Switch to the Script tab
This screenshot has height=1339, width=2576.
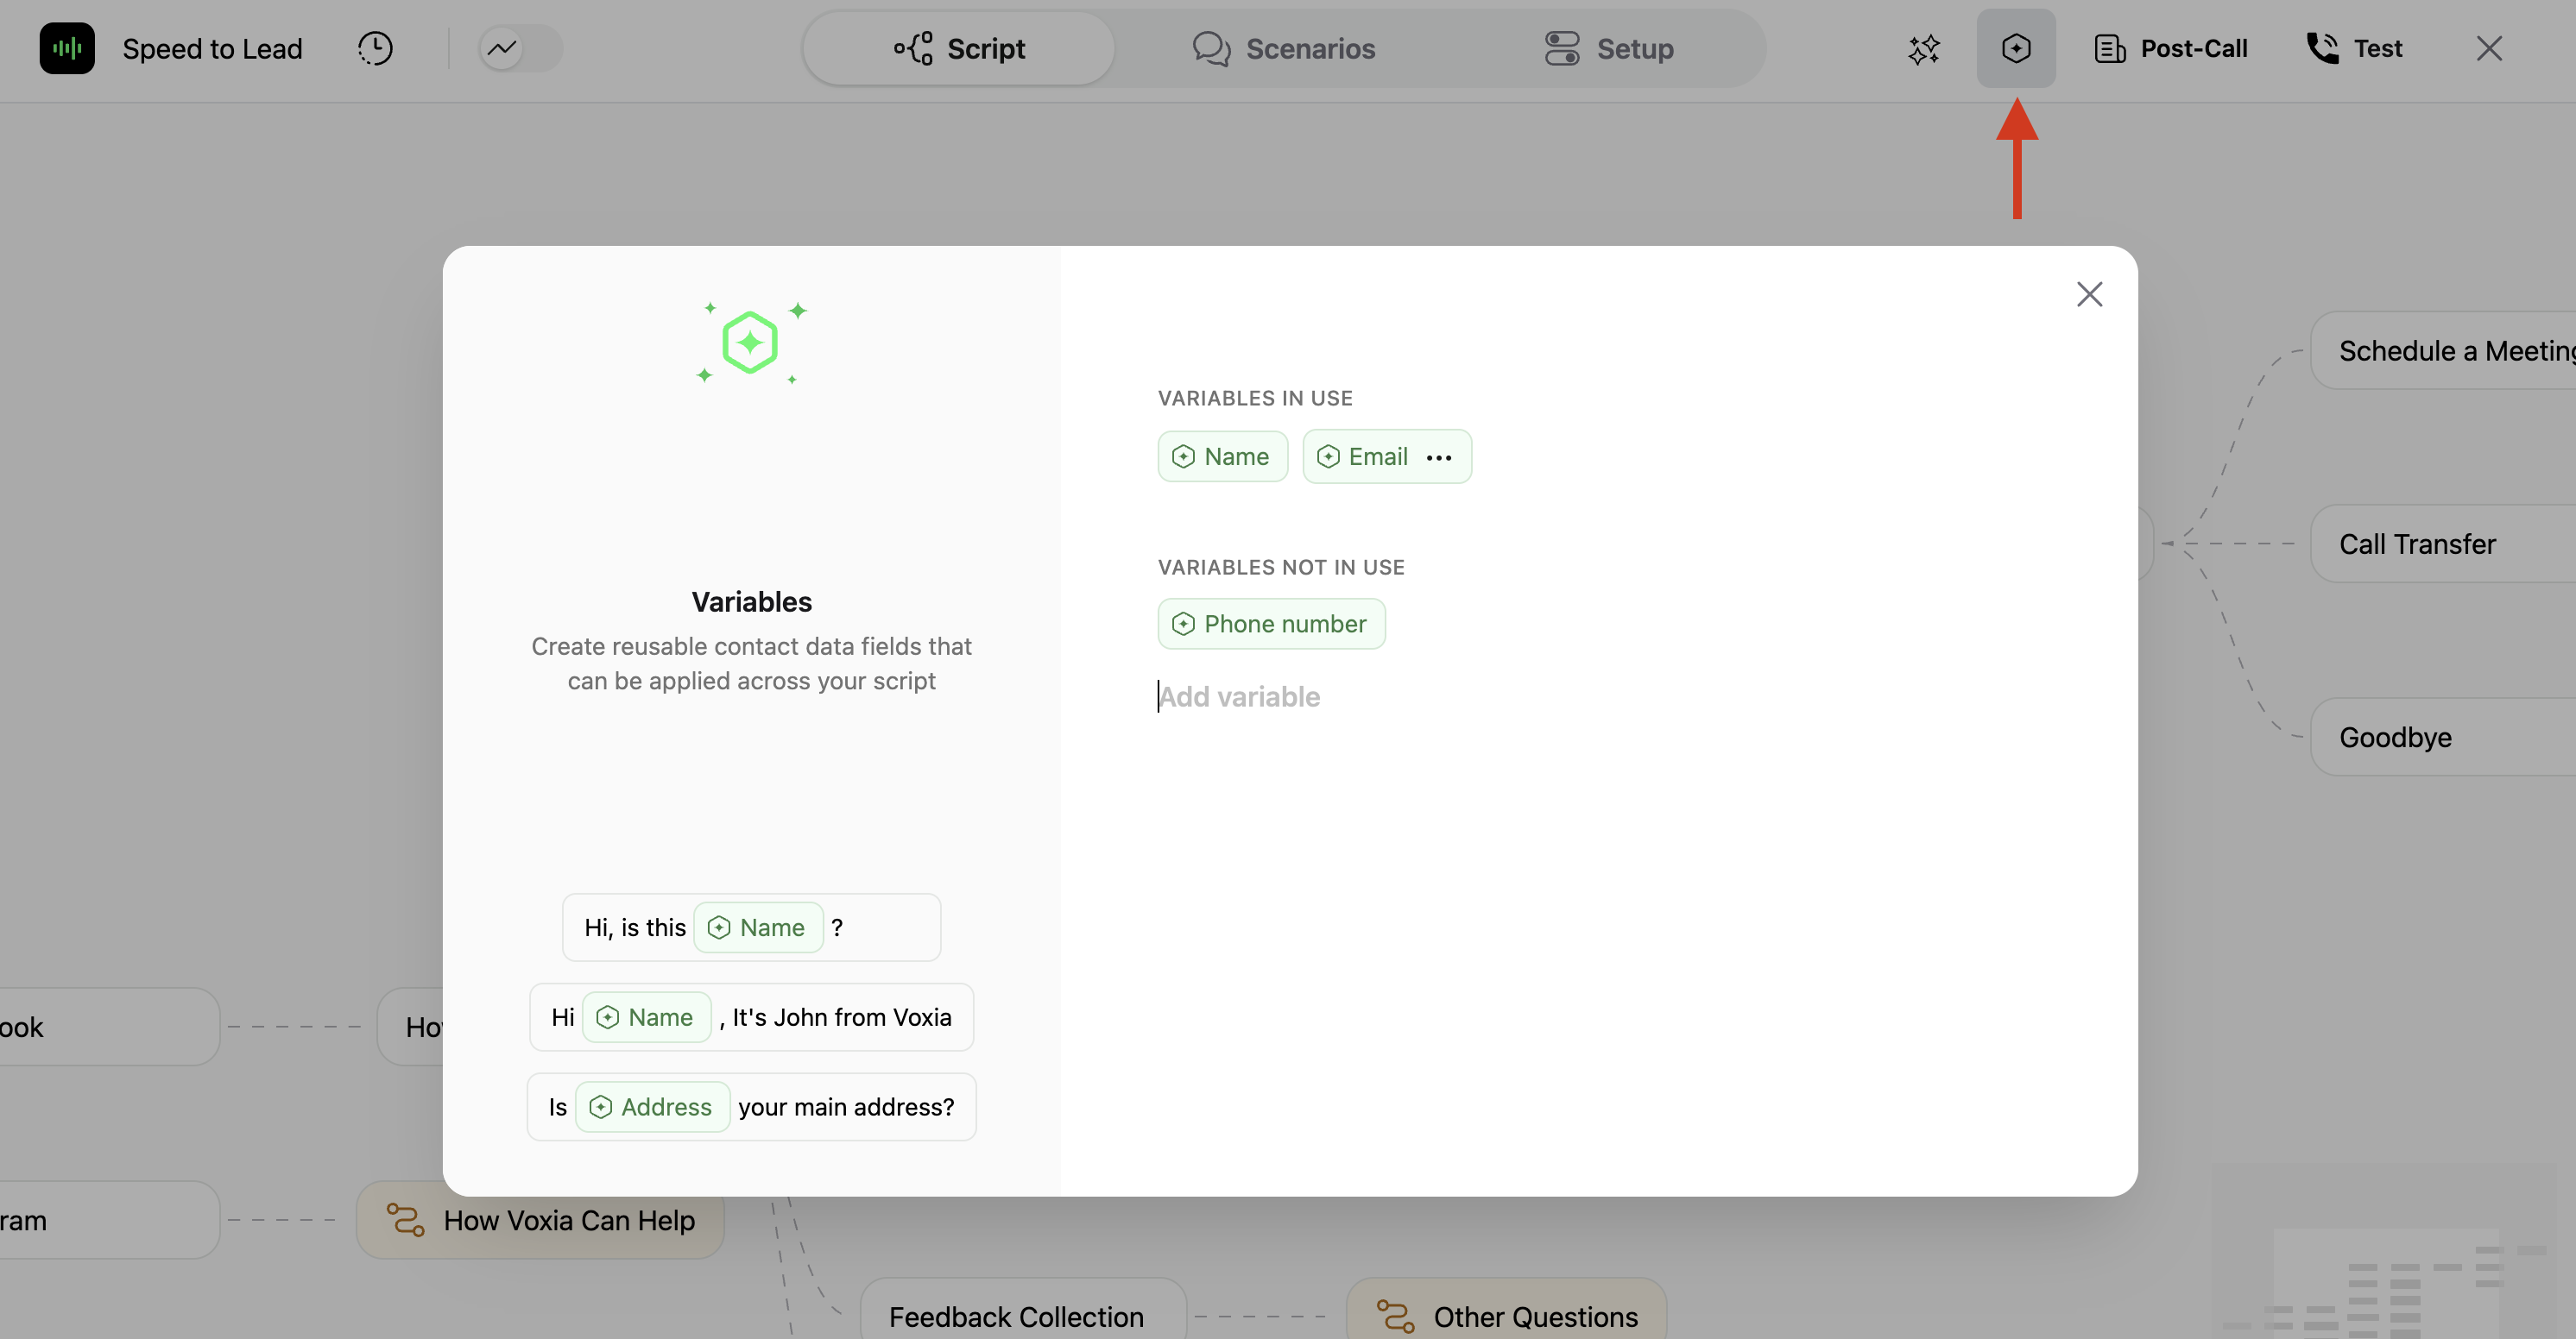coord(959,48)
